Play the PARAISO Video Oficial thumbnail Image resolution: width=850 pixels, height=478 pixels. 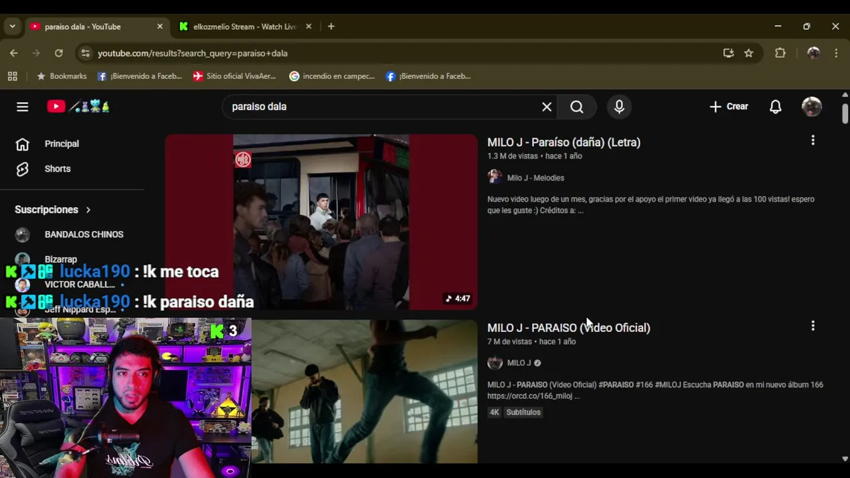click(x=365, y=392)
